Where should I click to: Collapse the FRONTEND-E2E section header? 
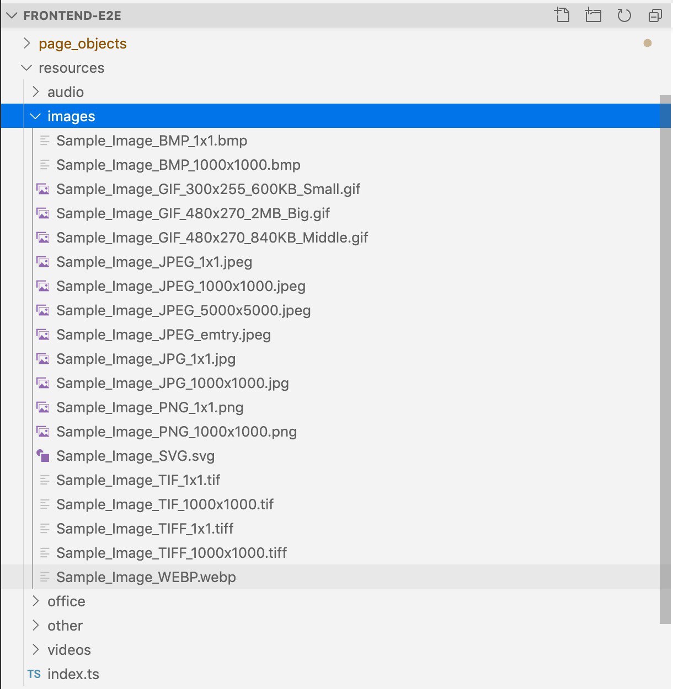[12, 15]
